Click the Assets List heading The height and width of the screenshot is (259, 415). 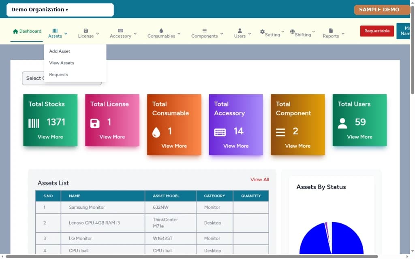click(53, 183)
